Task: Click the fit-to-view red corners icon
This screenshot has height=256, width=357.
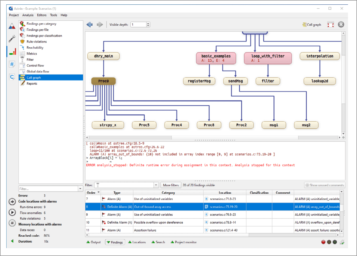Action: click(331, 25)
